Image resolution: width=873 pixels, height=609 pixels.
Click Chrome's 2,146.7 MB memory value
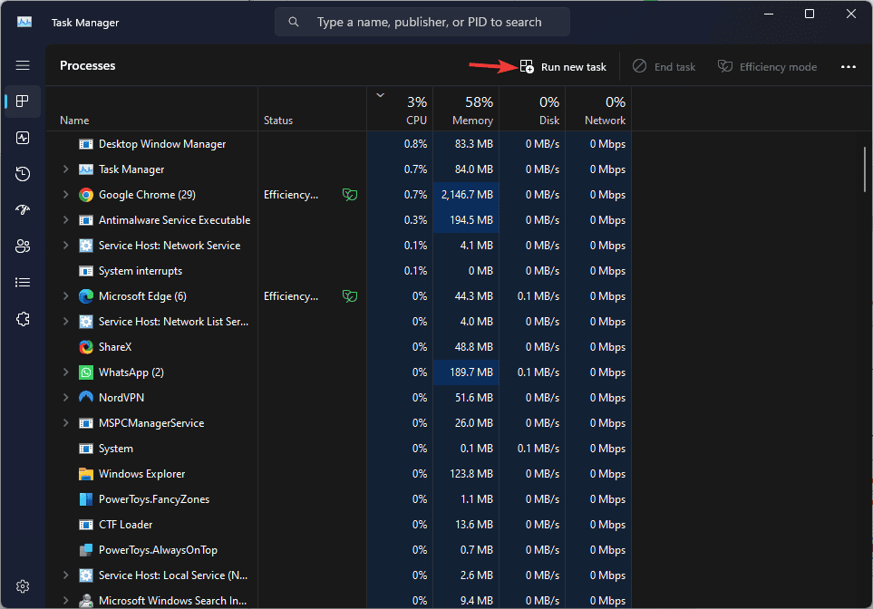pyautogui.click(x=467, y=195)
